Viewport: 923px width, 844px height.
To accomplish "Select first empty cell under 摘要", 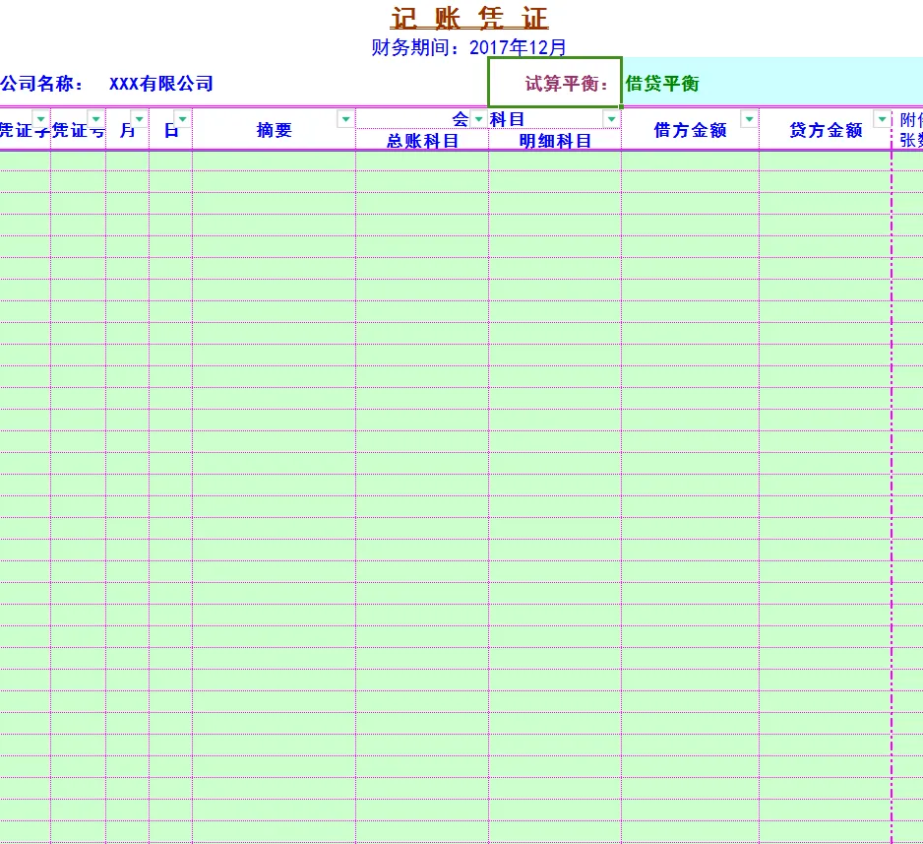I will 274,161.
